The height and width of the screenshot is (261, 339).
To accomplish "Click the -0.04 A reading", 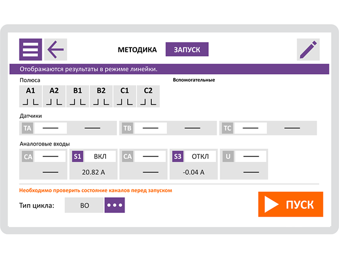I will click(x=193, y=172).
